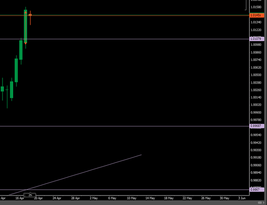Click the 20 Apr date label
This screenshot has width=267, height=205.
38,198
